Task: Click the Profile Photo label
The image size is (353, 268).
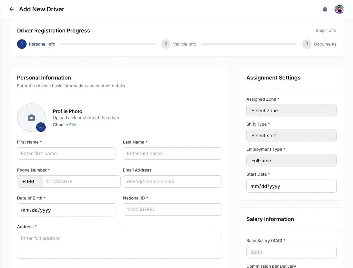Action: tap(67, 111)
